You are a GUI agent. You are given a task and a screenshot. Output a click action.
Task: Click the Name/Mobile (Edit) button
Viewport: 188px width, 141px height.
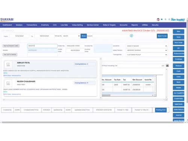11,46
